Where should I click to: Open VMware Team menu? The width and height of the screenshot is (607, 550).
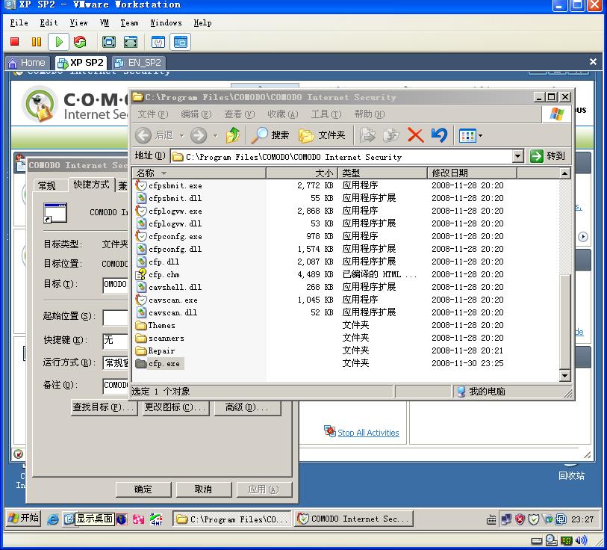[129, 23]
